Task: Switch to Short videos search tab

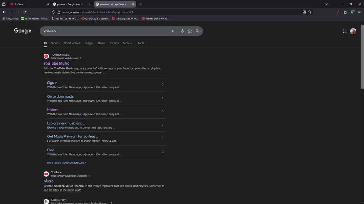Action: [x=72, y=43]
